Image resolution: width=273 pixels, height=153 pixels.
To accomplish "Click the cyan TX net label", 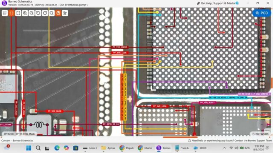I will (x=228, y=98).
